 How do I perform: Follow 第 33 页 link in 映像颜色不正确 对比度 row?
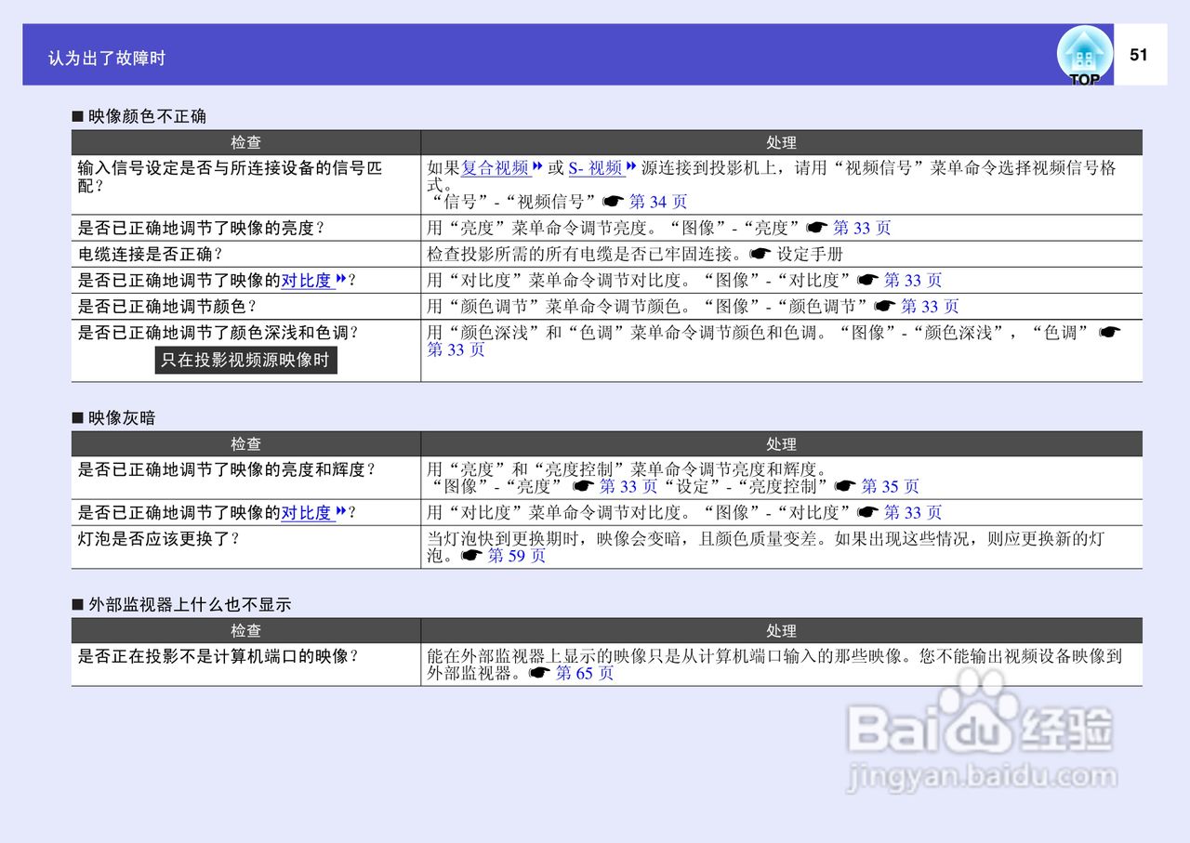(x=913, y=280)
